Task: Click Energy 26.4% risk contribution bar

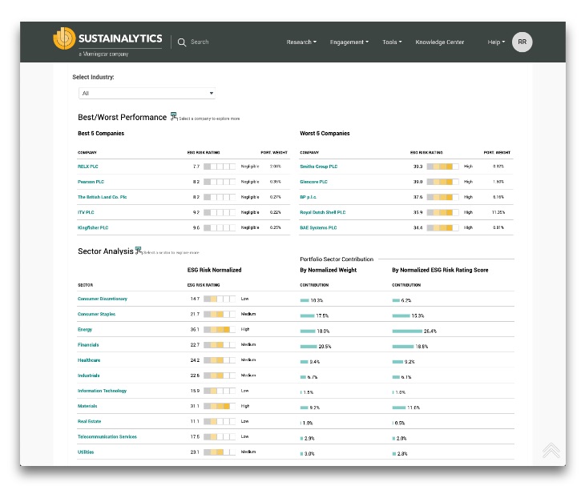Action: point(407,331)
